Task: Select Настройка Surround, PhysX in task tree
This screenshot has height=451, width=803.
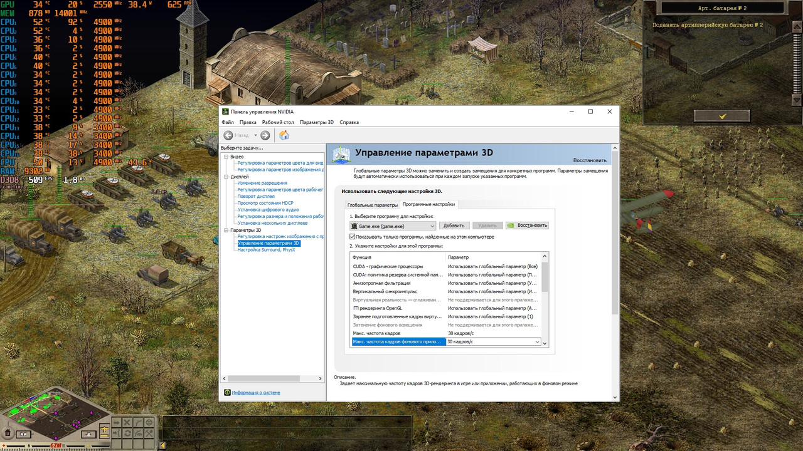Action: click(266, 249)
